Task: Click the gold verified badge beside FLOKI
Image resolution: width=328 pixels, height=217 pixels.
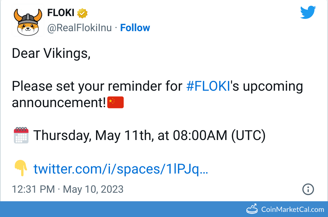Action: (83, 13)
